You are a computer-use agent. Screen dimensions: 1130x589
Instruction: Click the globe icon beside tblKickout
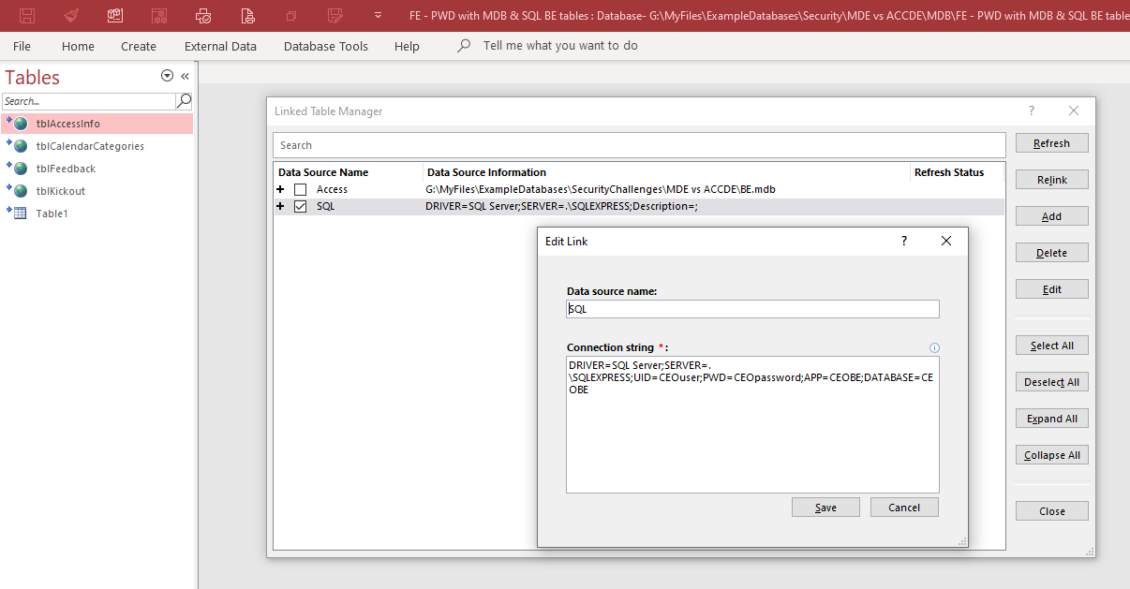(x=19, y=190)
